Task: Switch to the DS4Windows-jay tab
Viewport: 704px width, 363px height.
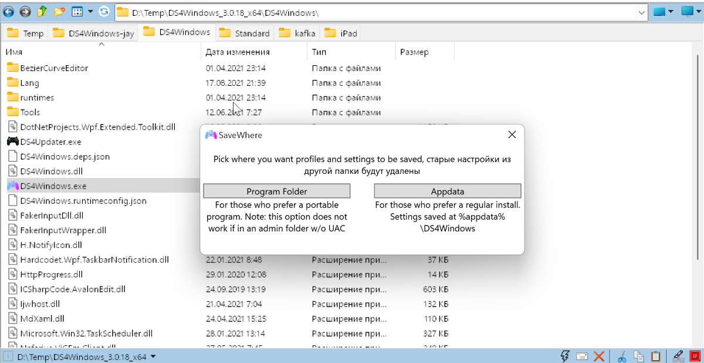Action: tap(94, 33)
